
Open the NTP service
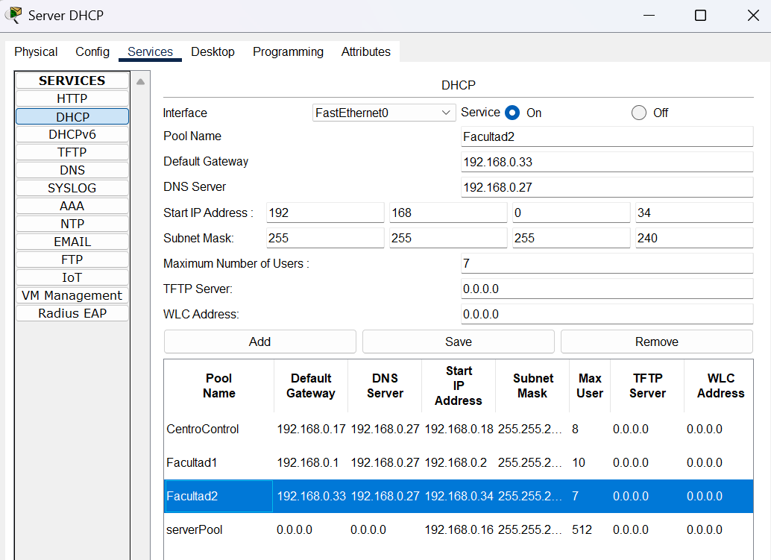[72, 224]
